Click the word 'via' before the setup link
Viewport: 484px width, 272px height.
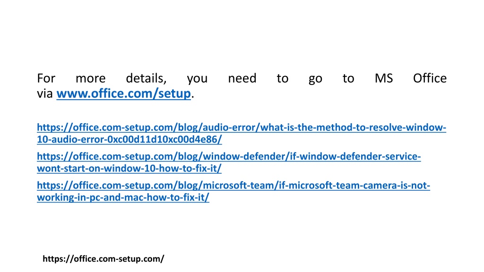pos(45,94)
